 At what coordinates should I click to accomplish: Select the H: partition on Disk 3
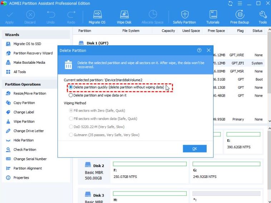tap(150, 197)
